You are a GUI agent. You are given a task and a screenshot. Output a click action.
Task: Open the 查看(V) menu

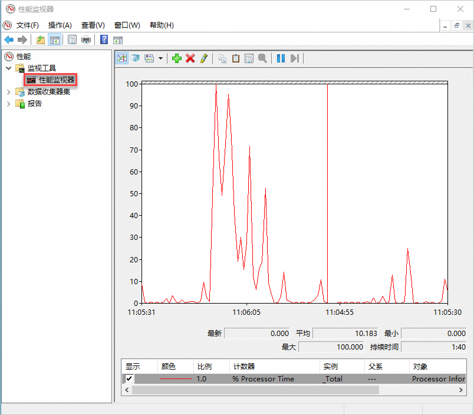(x=93, y=25)
